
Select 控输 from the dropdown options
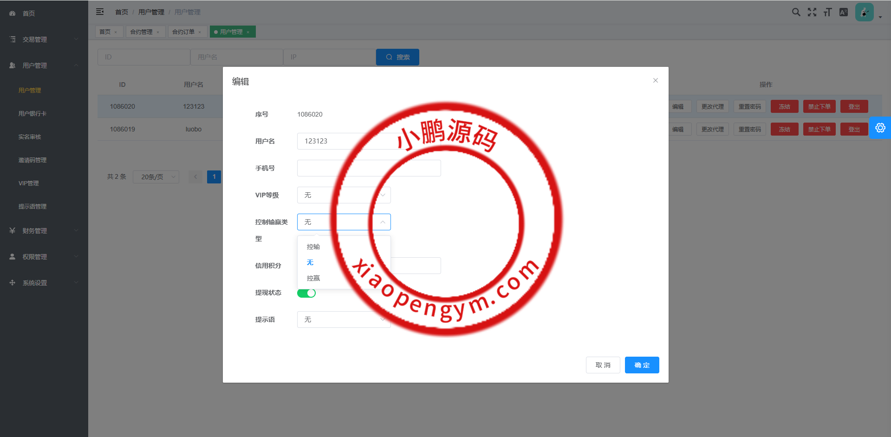(x=313, y=247)
